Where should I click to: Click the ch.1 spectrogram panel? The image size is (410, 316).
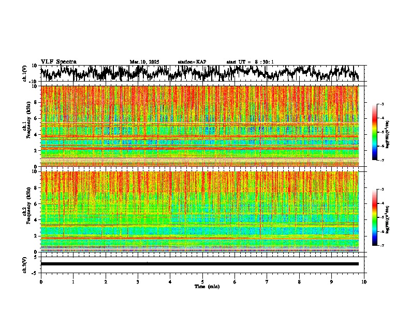coord(200,126)
